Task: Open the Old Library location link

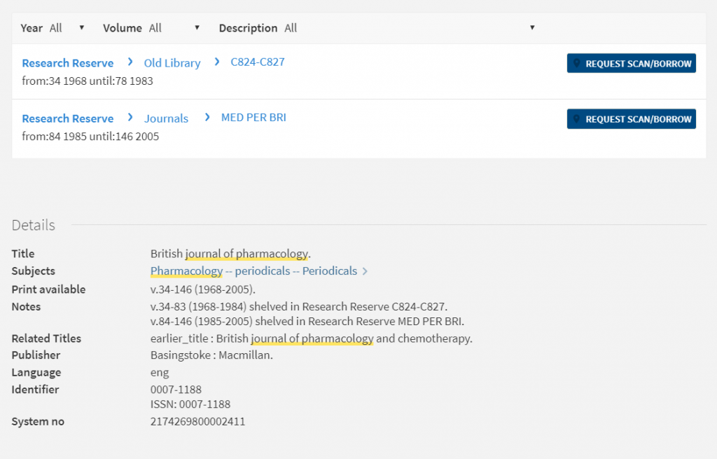Action: 172,63
